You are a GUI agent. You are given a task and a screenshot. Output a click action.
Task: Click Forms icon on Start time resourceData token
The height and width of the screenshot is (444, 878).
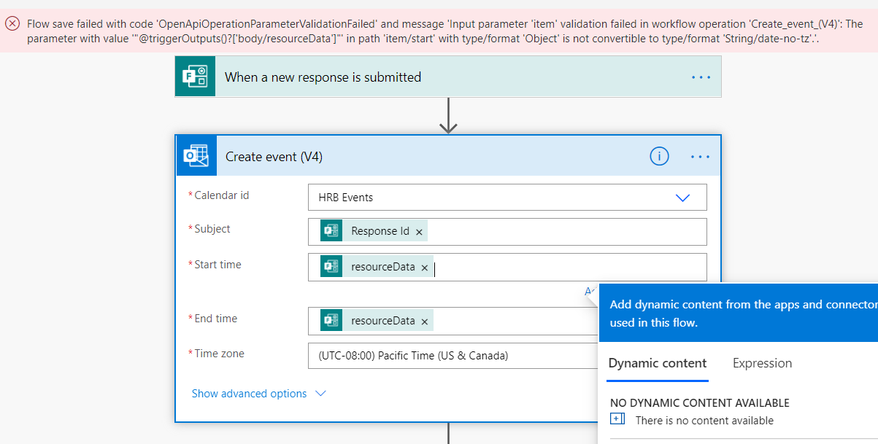[x=331, y=267]
